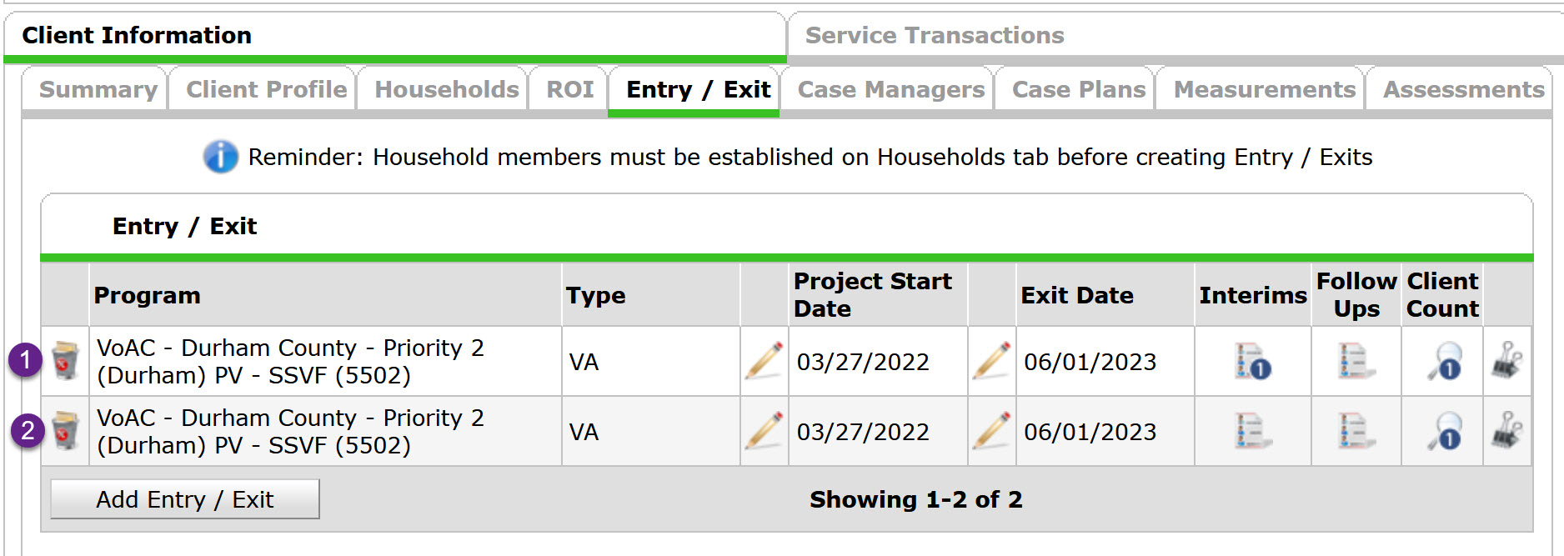Screen dimensions: 1564x556
Task: Open the Summary tab
Action: (x=98, y=88)
